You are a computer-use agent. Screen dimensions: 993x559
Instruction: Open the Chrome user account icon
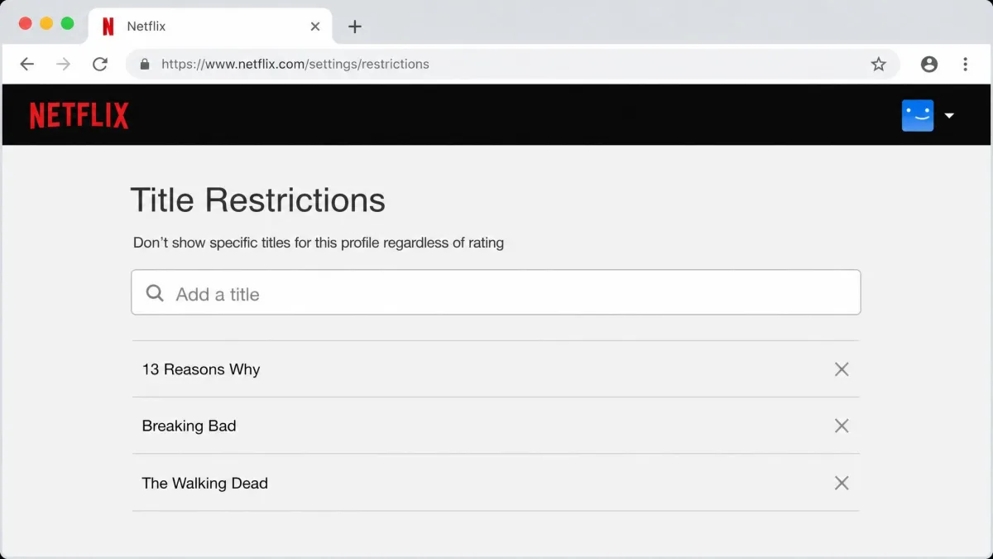coord(929,64)
